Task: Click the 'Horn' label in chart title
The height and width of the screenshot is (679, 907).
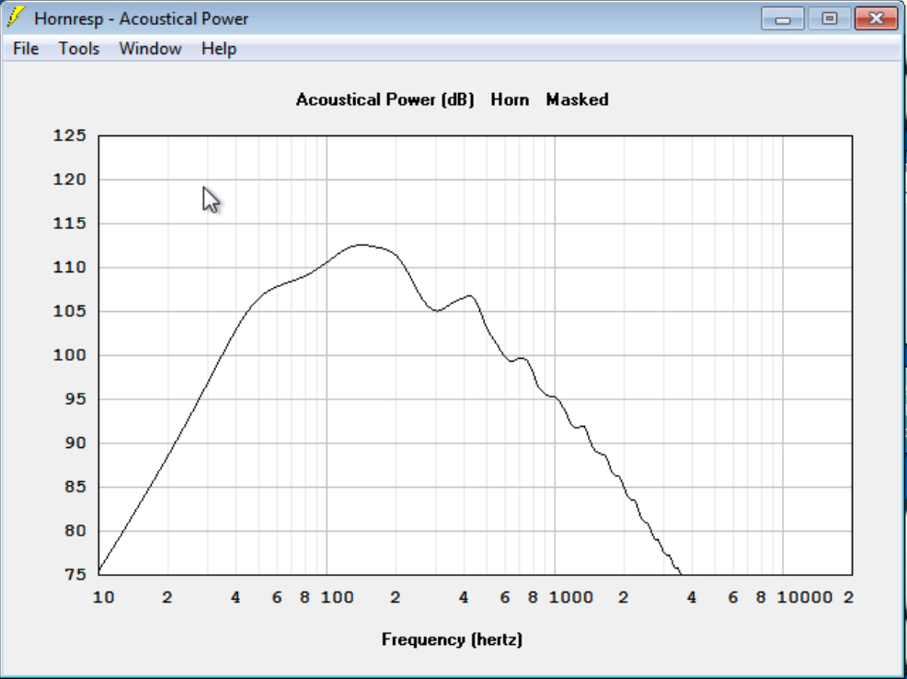Action: click(510, 99)
